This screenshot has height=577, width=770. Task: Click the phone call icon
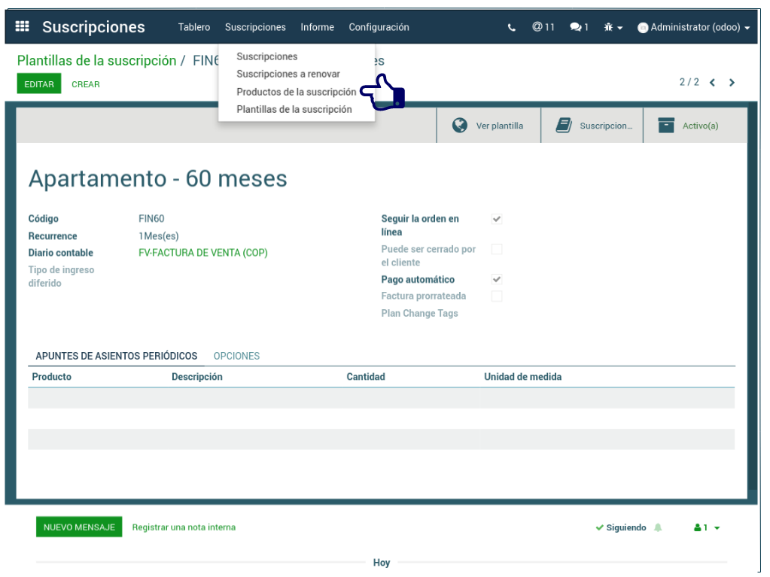tap(512, 28)
